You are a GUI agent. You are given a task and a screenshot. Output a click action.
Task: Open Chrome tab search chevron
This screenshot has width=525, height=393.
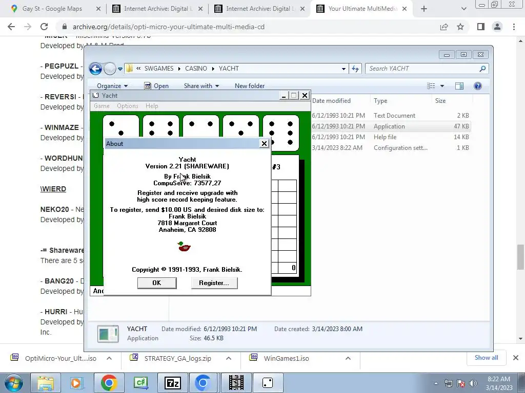tap(463, 9)
